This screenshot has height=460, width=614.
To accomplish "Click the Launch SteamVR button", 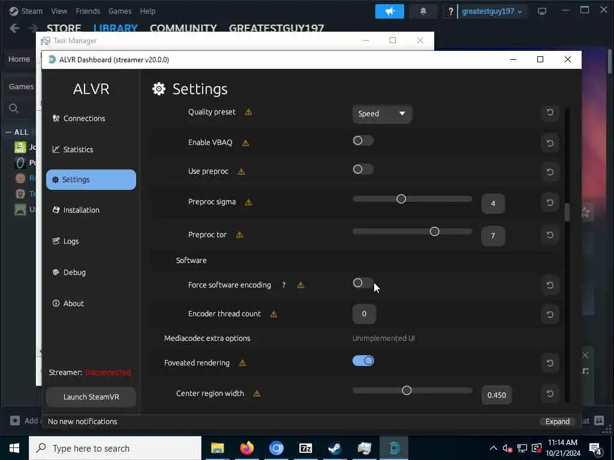I will pos(91,397).
